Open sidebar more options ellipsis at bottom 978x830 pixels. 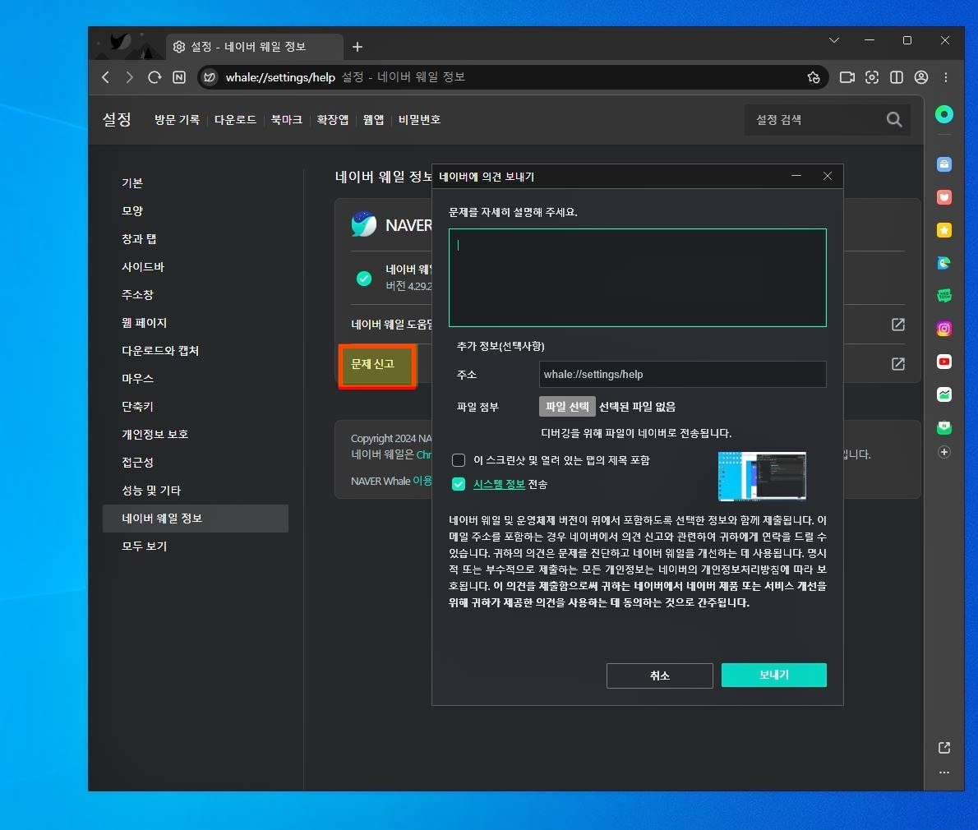[x=944, y=772]
